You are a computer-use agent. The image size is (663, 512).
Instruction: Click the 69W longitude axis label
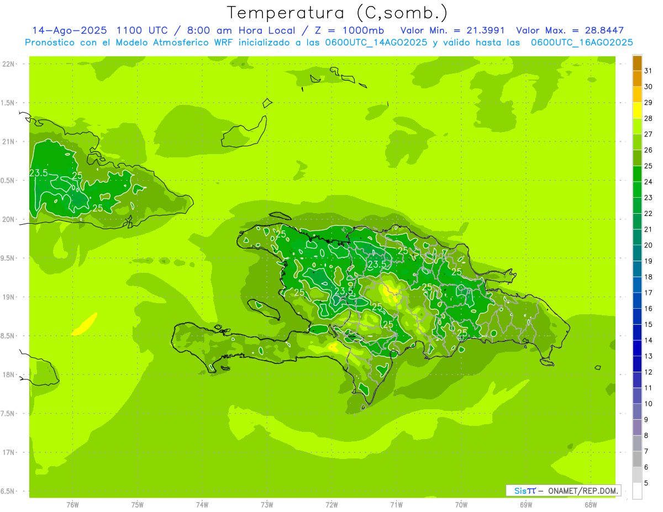point(526,505)
